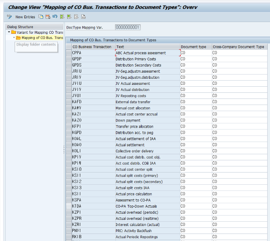
Task: Click the panel splitter handle beside Dialog Structure
Action: click(x=64, y=150)
